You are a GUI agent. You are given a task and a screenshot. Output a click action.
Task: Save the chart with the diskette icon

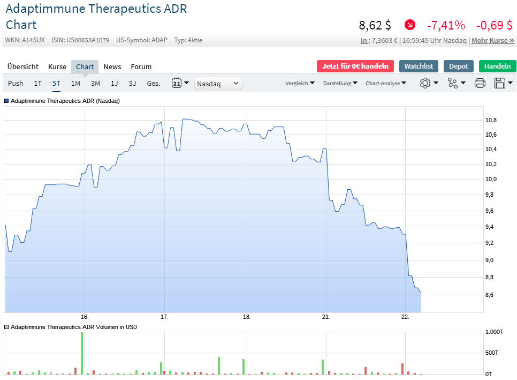[x=499, y=83]
